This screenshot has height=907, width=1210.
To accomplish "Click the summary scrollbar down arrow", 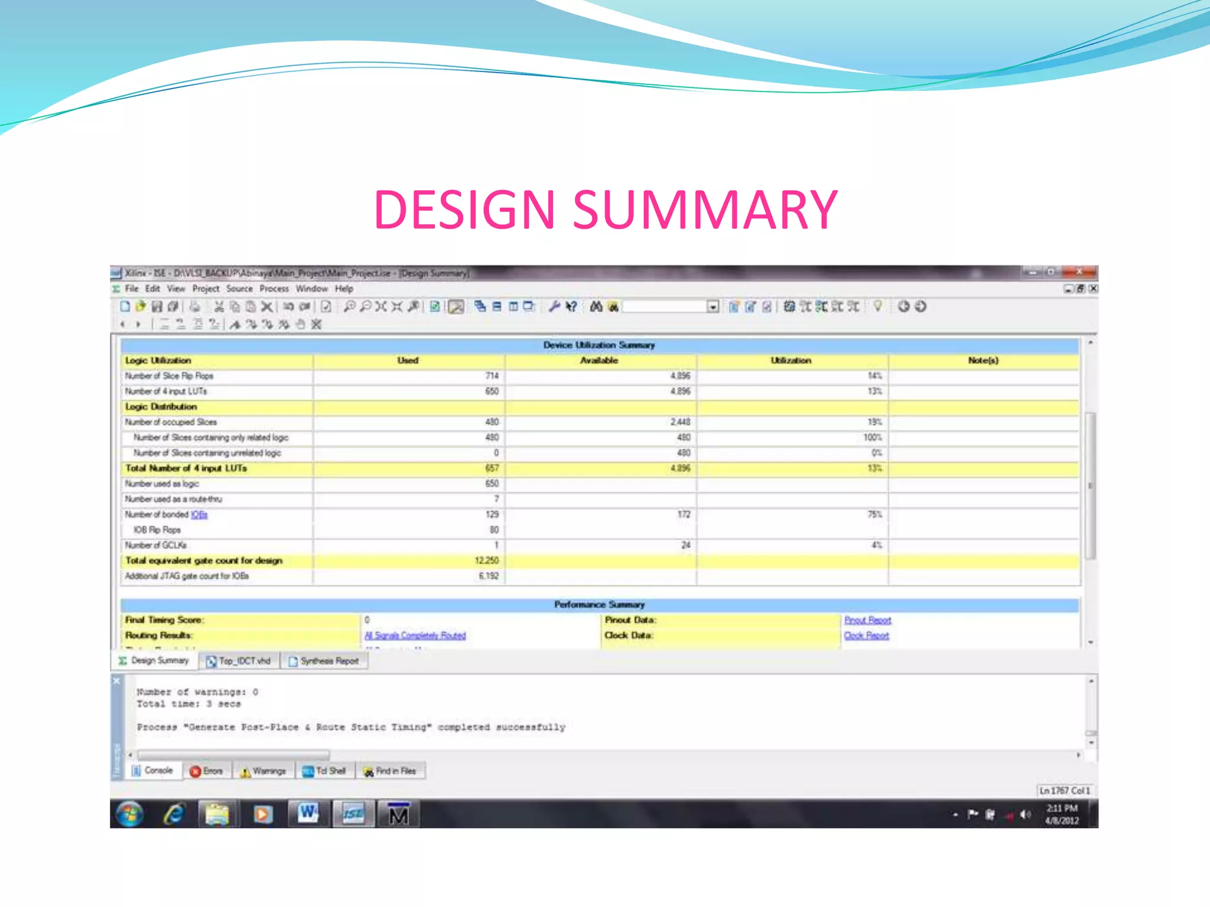I will (1091, 642).
